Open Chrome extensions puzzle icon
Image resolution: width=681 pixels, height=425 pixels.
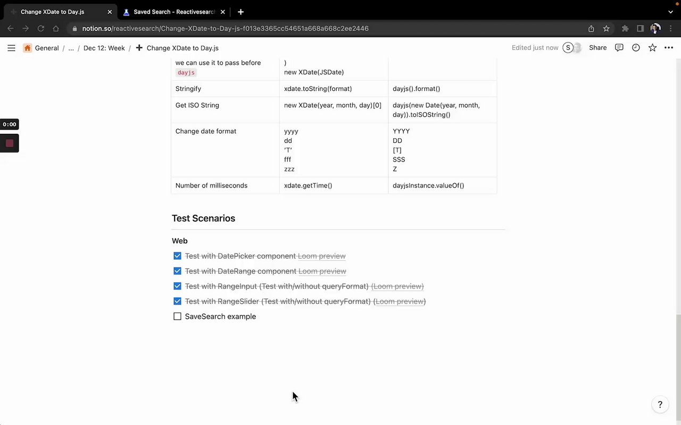[625, 29]
